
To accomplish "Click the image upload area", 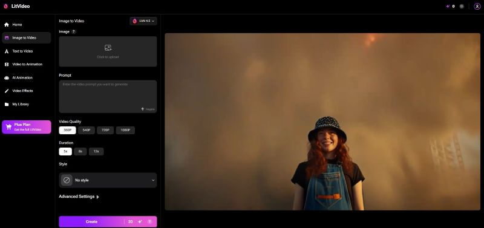I will 108,51.
